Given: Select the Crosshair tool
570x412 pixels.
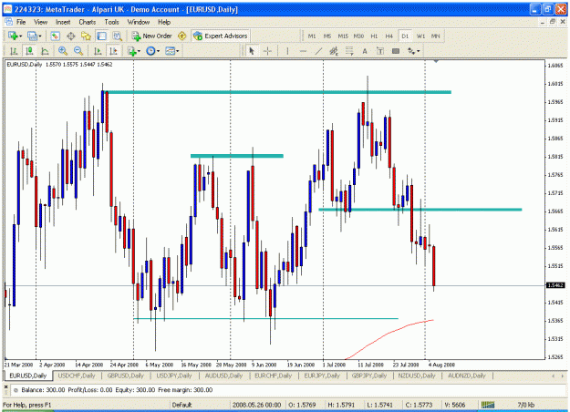Looking at the screenshot, I should 267,51.
